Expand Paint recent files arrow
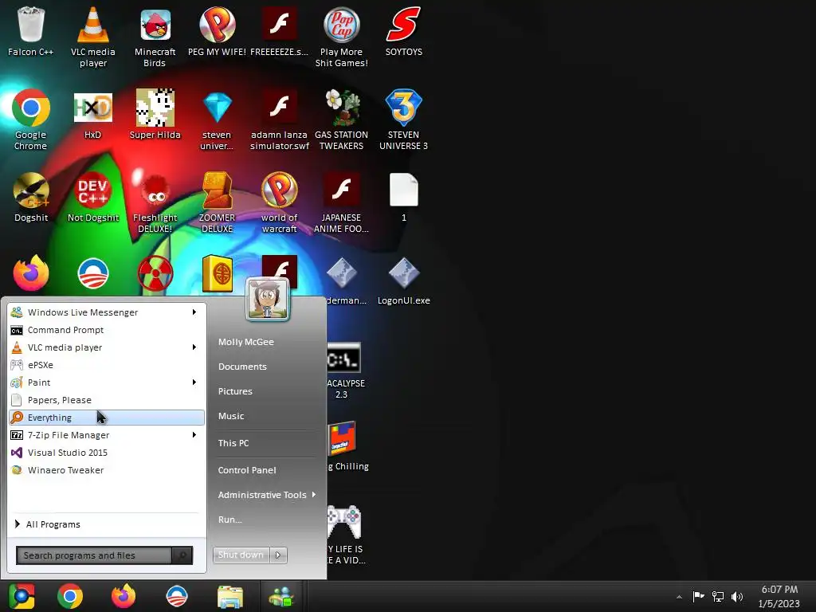The height and width of the screenshot is (612, 816). (194, 382)
